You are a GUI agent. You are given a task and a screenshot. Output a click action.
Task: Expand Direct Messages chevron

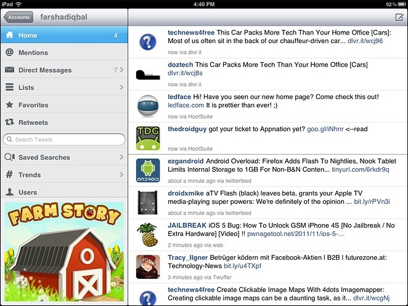pyautogui.click(x=121, y=70)
